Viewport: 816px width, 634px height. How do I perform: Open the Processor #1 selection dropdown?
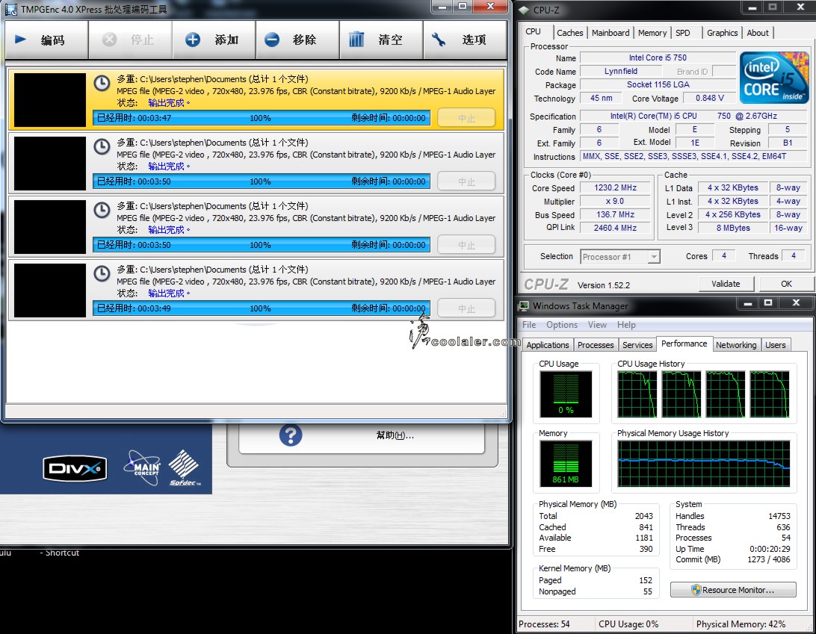[x=620, y=256]
